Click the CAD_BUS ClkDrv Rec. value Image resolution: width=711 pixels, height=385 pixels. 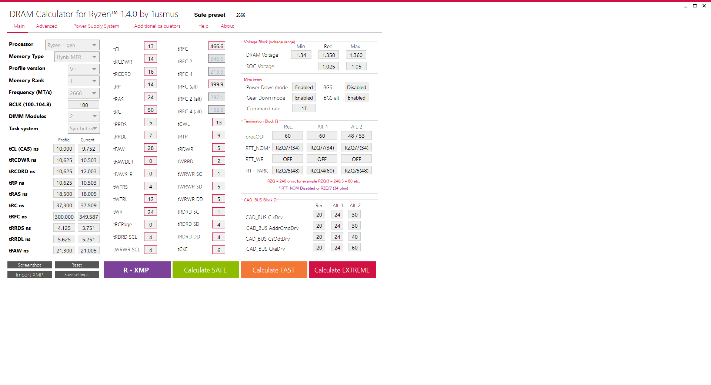pyautogui.click(x=319, y=215)
